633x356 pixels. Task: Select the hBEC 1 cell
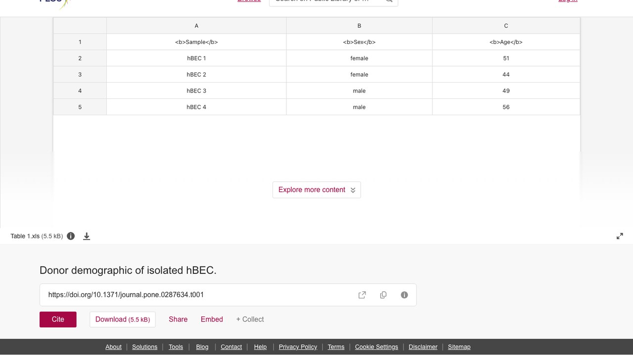click(x=196, y=58)
